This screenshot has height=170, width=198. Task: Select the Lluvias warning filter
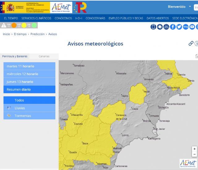click(20, 108)
